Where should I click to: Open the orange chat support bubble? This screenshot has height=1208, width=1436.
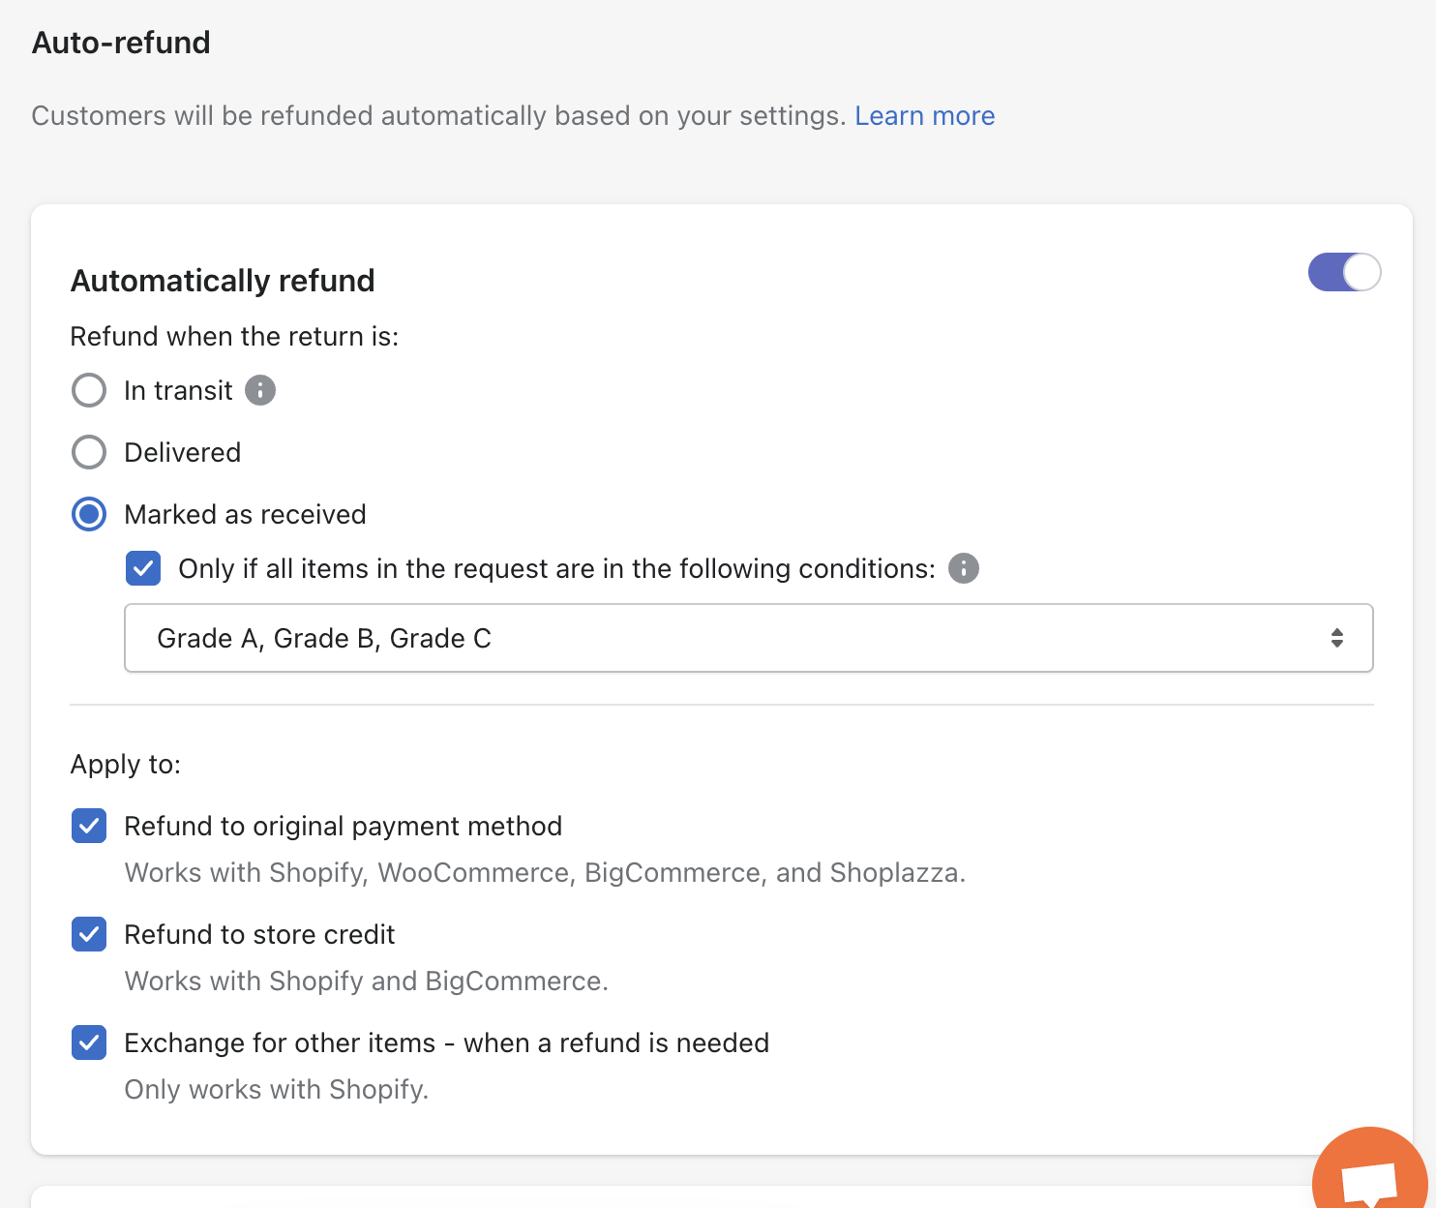point(1370,1177)
